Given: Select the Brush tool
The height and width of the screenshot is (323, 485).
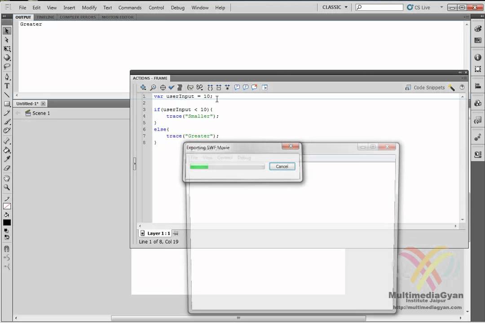Looking at the screenshot, I should (7, 122).
